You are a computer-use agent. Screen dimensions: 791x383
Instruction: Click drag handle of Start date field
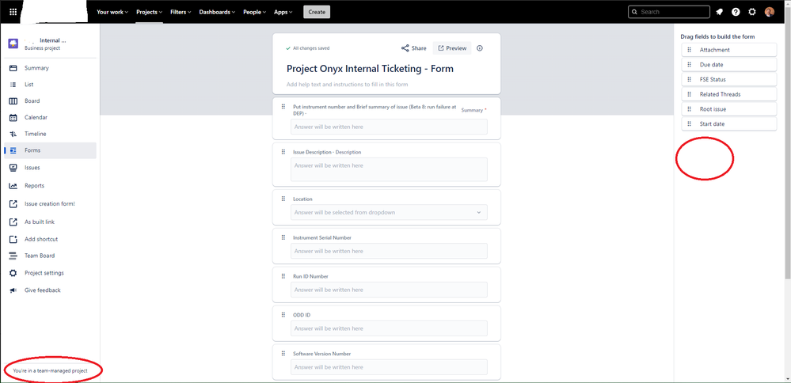pyautogui.click(x=689, y=123)
